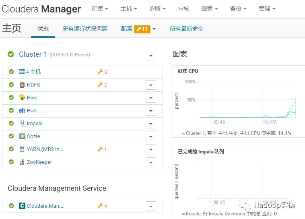Open Cloudera Management wrench showing 4 issues
Viewport: 305px width, 219px height.
(102, 206)
